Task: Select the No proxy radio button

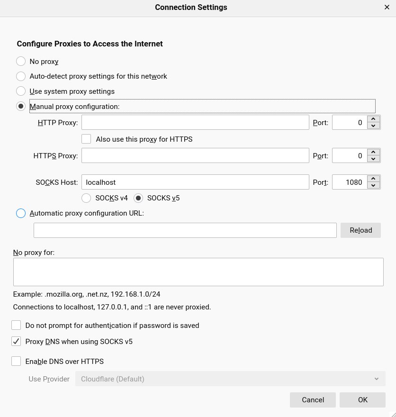Action: (21, 61)
